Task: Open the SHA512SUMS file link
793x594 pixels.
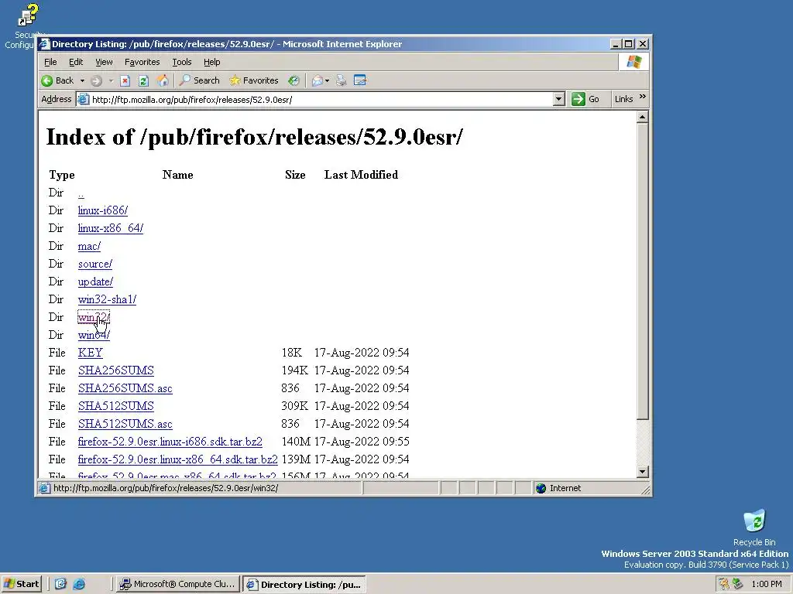Action: point(116,406)
